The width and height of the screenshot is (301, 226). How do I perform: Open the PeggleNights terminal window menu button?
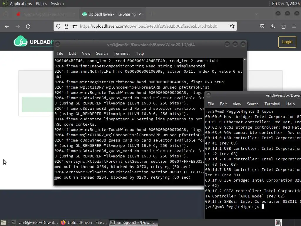[x=208, y=95]
